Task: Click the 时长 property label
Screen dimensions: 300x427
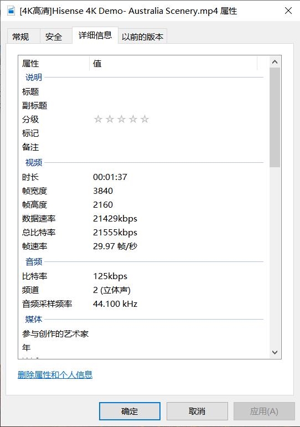Action: tap(30, 177)
